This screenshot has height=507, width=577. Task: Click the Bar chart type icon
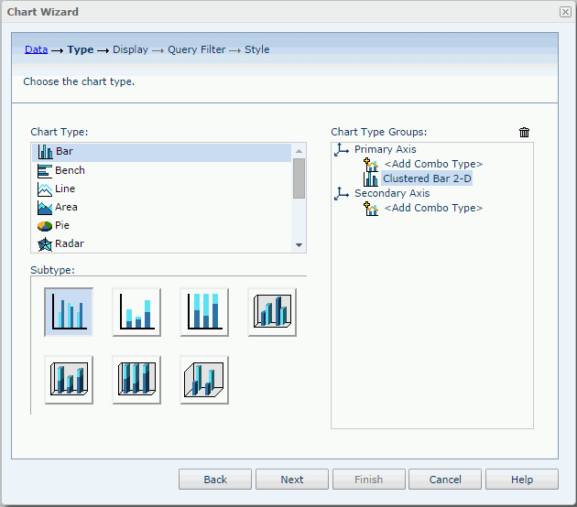click(45, 152)
